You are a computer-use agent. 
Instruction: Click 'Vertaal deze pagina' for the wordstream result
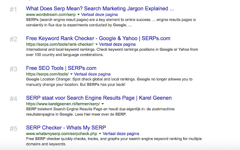point(99,14)
